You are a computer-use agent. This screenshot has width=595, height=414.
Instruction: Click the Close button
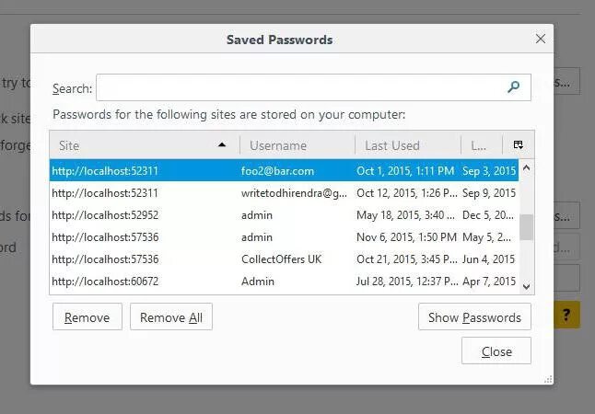click(496, 351)
